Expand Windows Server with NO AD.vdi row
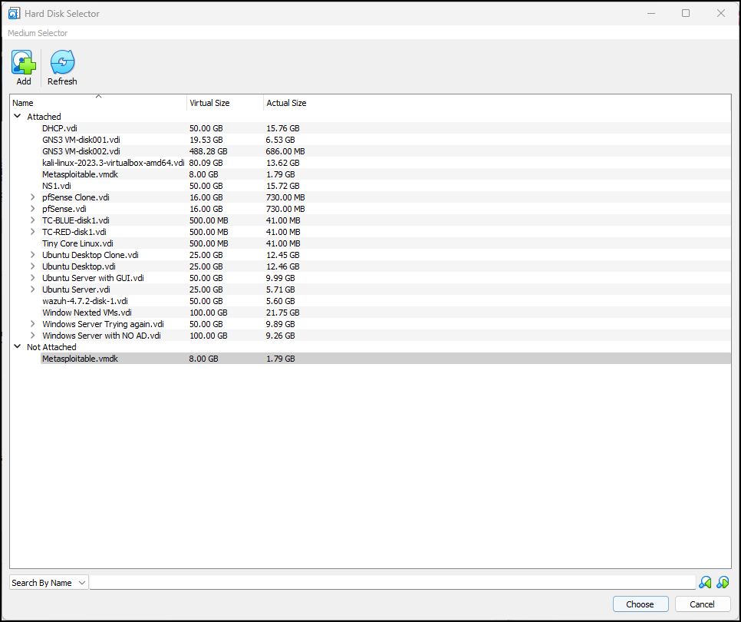The image size is (741, 622). pyautogui.click(x=33, y=336)
